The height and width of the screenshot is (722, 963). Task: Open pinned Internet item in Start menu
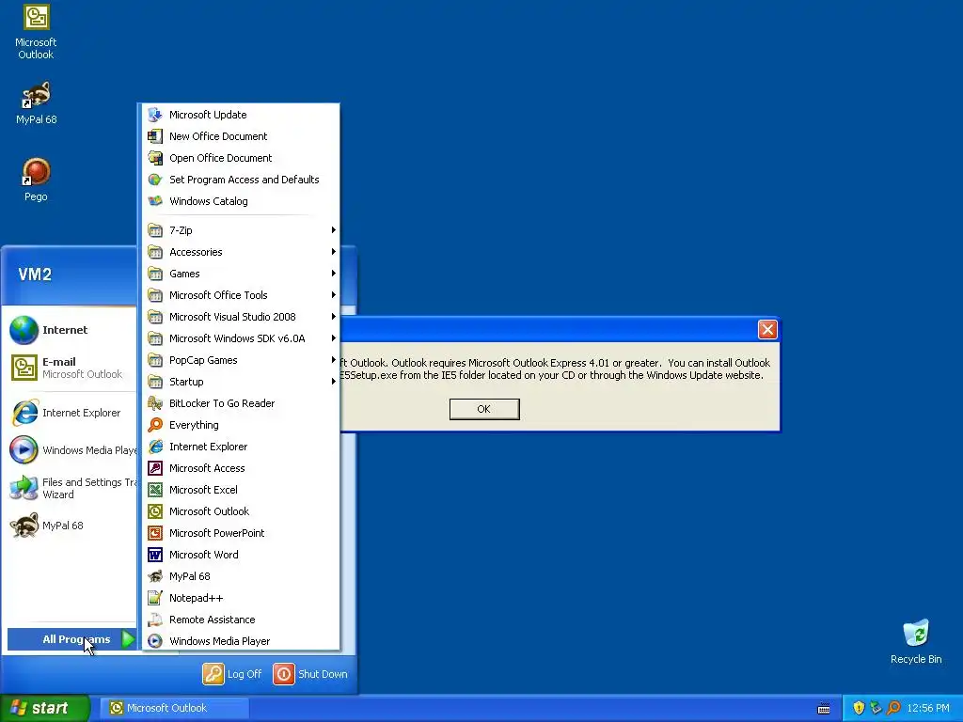point(71,330)
